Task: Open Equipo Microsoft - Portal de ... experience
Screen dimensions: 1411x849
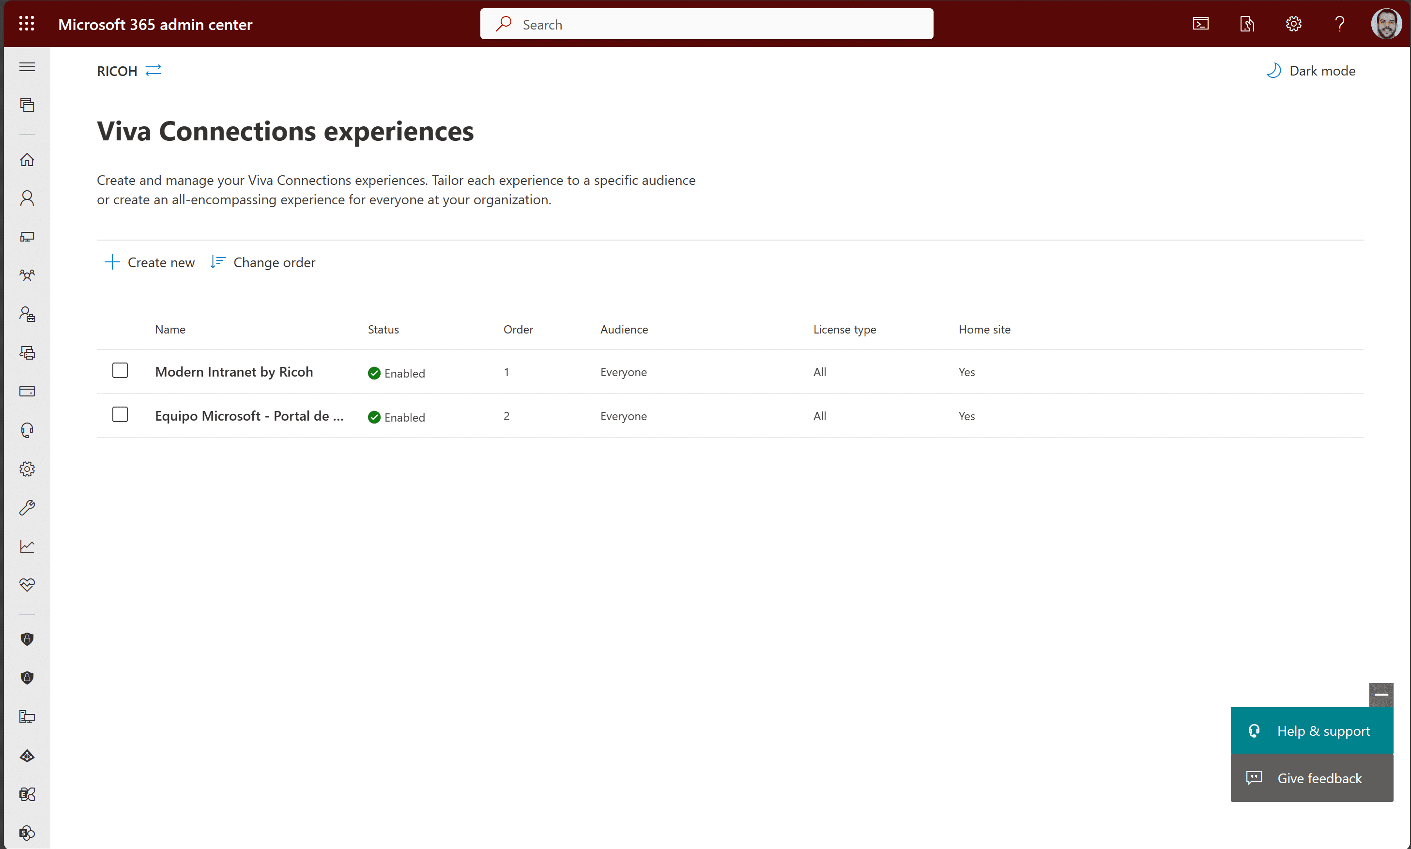Action: pos(249,416)
